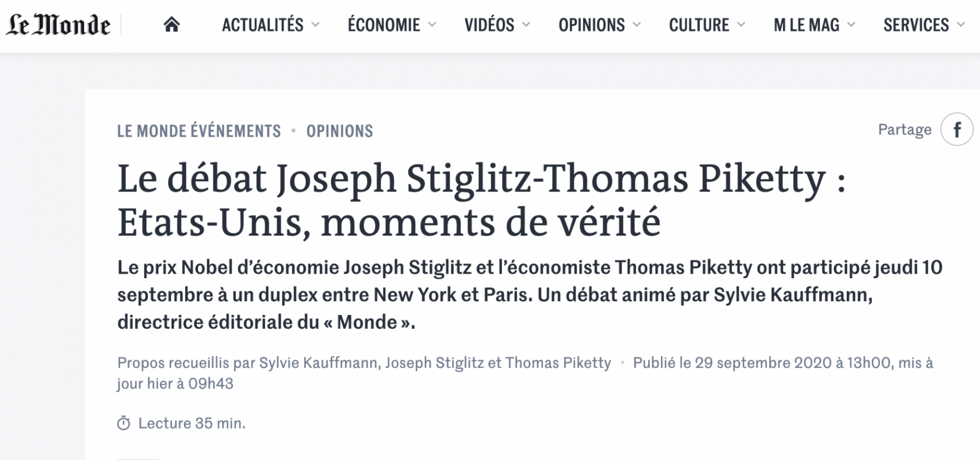Click the Partage label

[904, 130]
